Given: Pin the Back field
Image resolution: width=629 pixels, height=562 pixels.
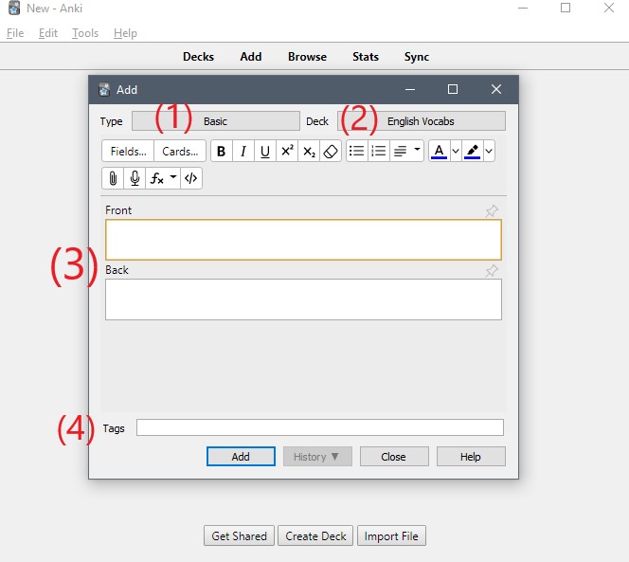Looking at the screenshot, I should click(492, 270).
